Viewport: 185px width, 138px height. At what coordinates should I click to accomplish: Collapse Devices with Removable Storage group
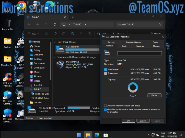[55, 57]
